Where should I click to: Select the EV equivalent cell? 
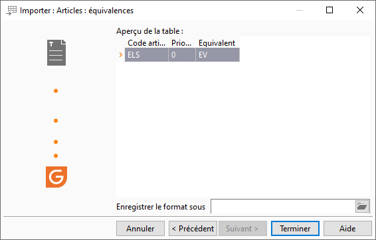pyautogui.click(x=217, y=55)
